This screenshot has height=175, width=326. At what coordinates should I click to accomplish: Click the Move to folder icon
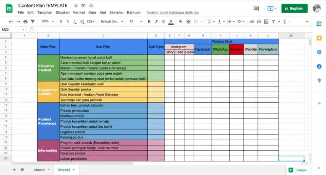(x=84, y=6)
